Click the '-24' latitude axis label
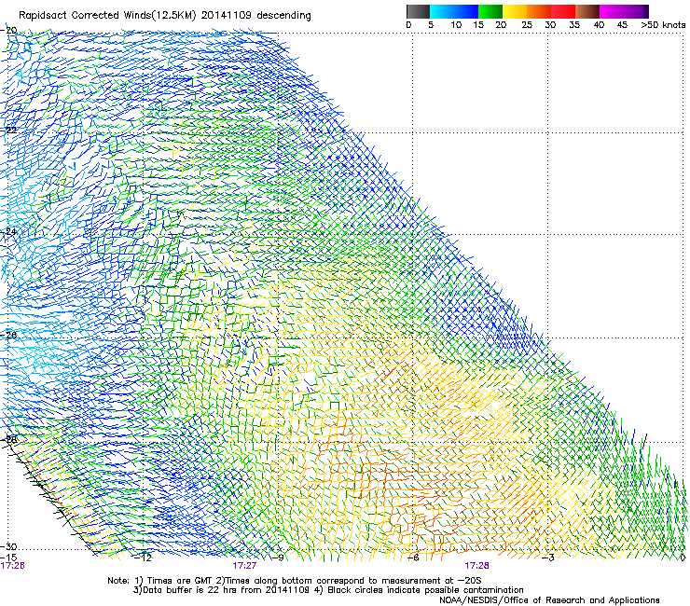 8,231
